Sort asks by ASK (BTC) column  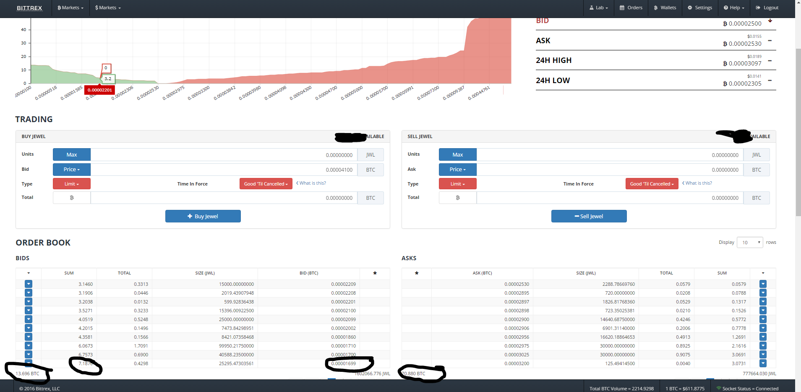pyautogui.click(x=482, y=273)
